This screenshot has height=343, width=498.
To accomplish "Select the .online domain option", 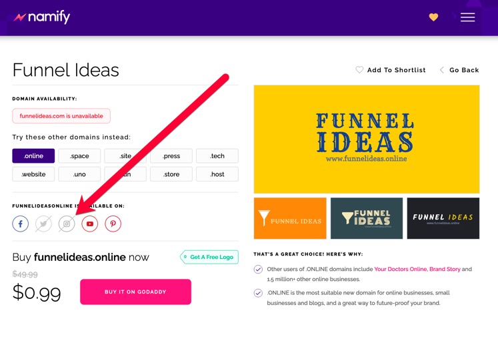I will (x=33, y=155).
